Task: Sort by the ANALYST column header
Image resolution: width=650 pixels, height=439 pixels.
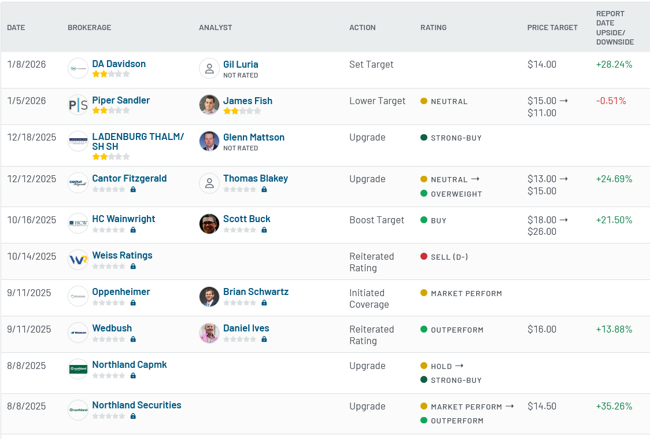Action: click(x=216, y=27)
